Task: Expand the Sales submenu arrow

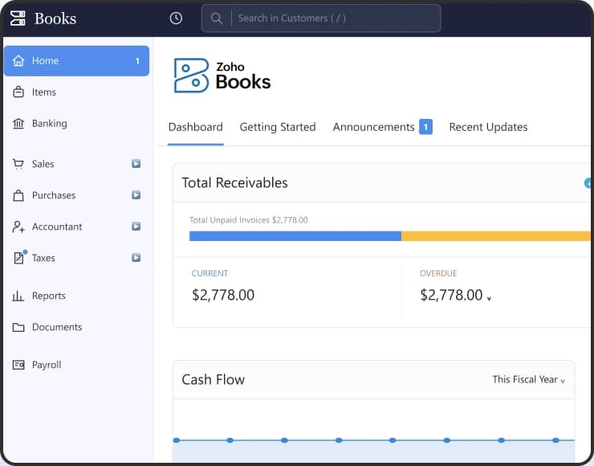Action: coord(136,164)
